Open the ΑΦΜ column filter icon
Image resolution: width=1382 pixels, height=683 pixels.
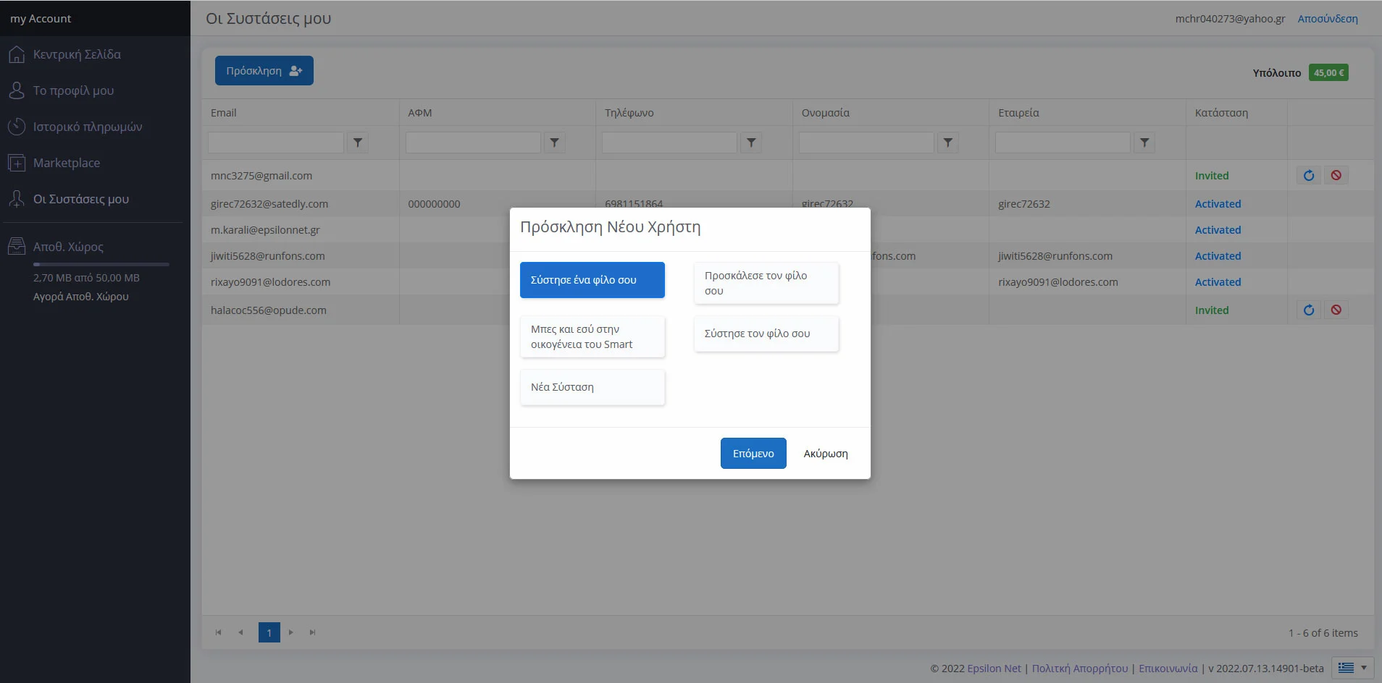click(x=554, y=143)
